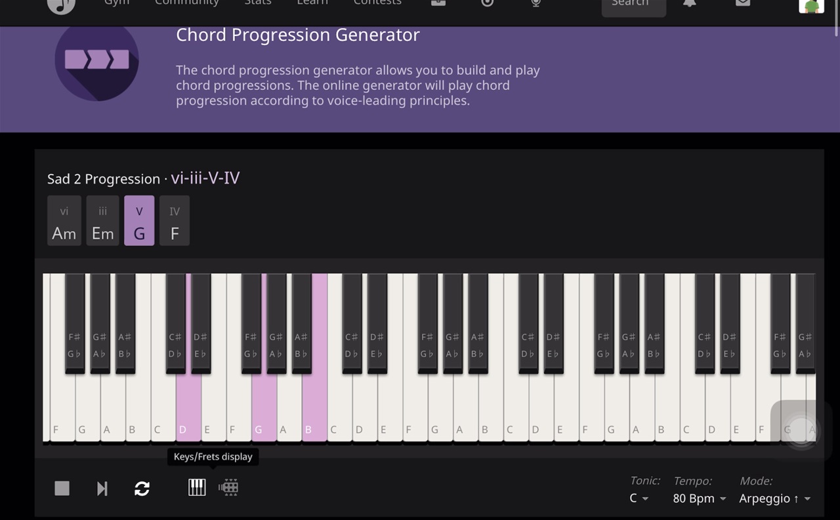
Task: Open the Contests menu
Action: pyautogui.click(x=377, y=3)
